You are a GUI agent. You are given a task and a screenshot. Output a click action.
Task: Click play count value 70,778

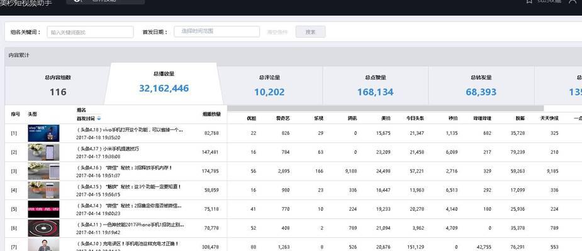click(211, 228)
